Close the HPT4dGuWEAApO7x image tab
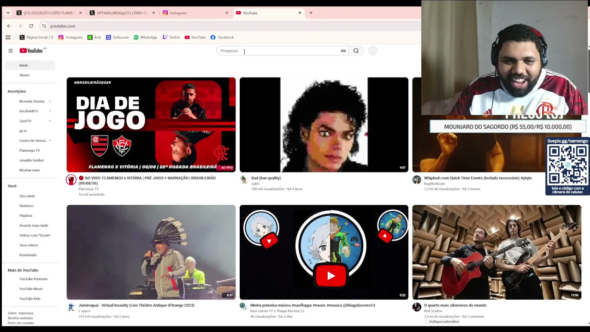This screenshot has width=590, height=332. pyautogui.click(x=153, y=13)
